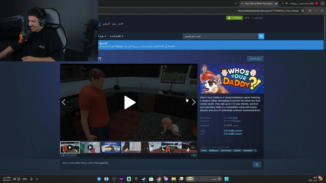This screenshot has height=183, width=326.
Task: Go to previous media with left arrow
Action: (64, 102)
